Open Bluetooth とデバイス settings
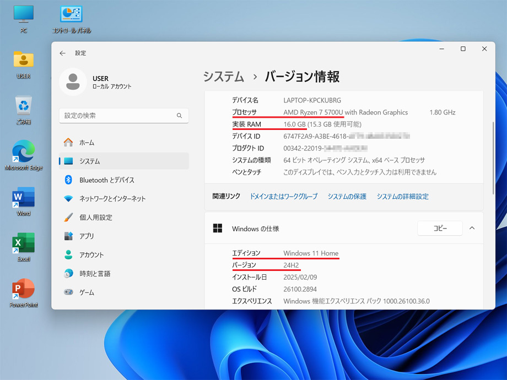This screenshot has width=507, height=380. [x=124, y=180]
